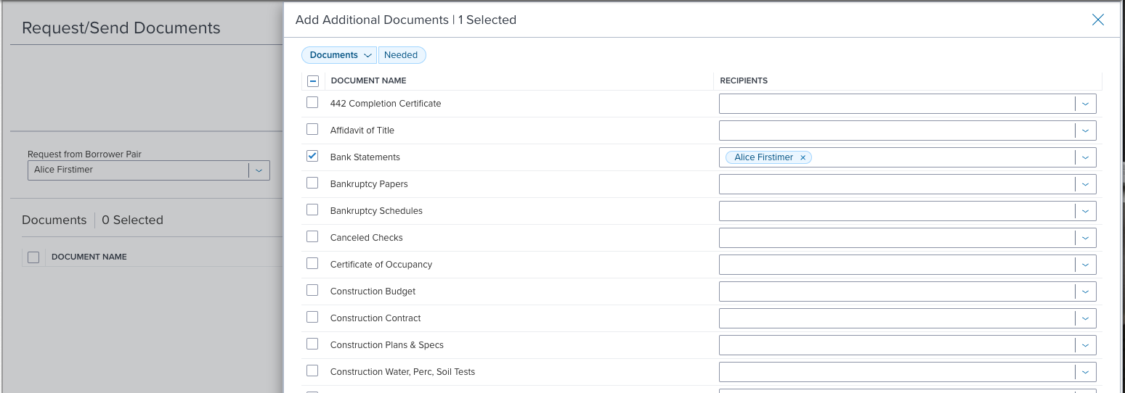The height and width of the screenshot is (393, 1125).
Task: Expand recipients dropdown for Canceled Checks
Action: click(1085, 238)
